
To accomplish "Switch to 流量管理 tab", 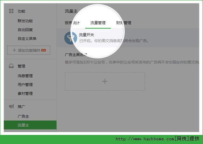I will coord(98,23).
